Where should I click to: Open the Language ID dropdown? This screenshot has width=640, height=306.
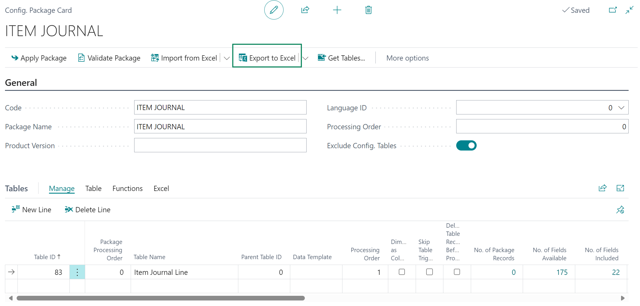point(621,108)
